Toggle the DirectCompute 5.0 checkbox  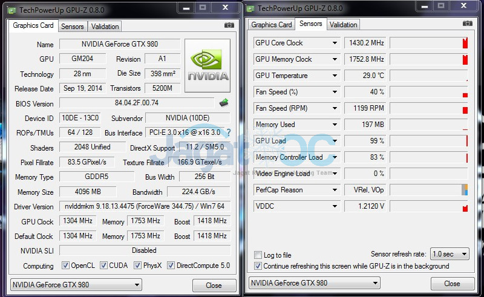[171, 265]
